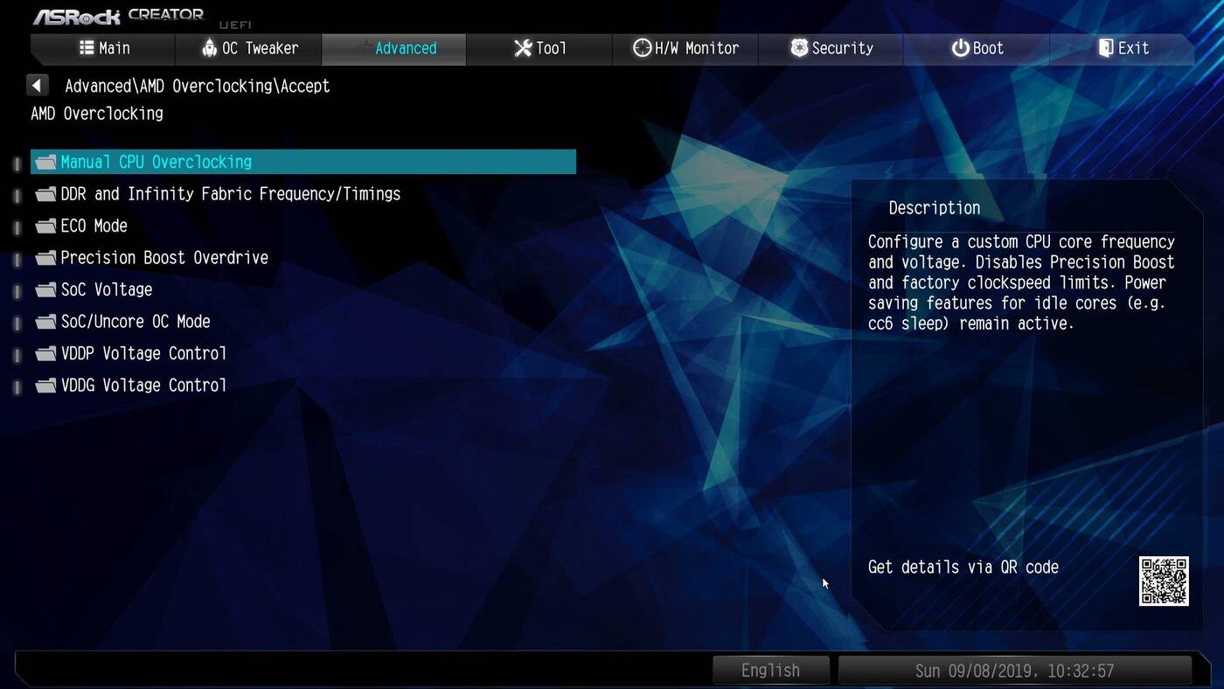Click the folder icon next to ECO Mode
Screen dimensions: 1224x689
(x=45, y=226)
